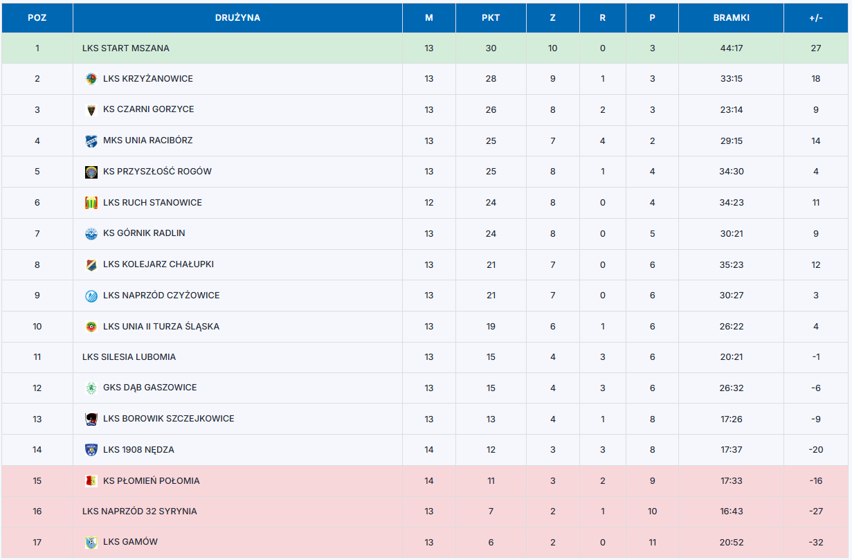Click the +/- column header
This screenshot has width=852, height=560.
[815, 18]
